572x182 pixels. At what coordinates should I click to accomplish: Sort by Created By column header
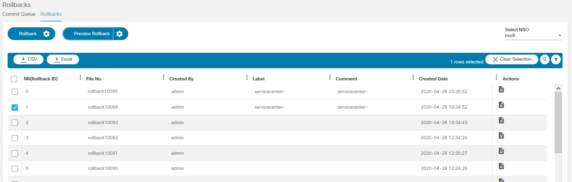click(181, 79)
